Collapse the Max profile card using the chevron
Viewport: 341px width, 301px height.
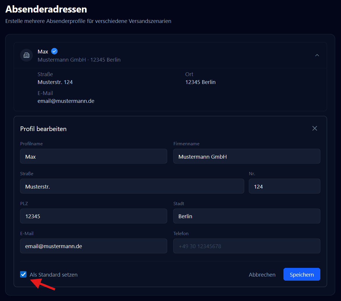(x=317, y=55)
